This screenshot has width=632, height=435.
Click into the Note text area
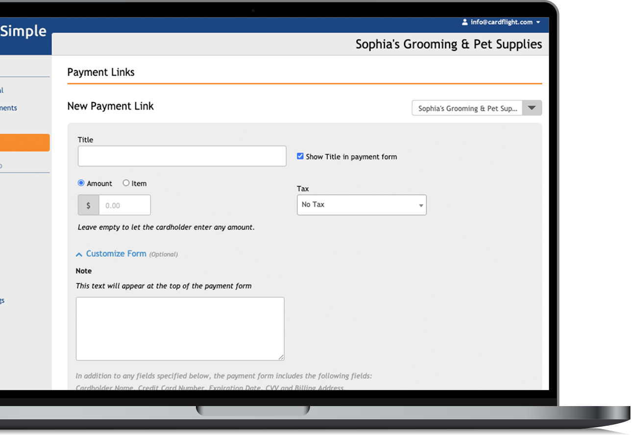(x=180, y=328)
